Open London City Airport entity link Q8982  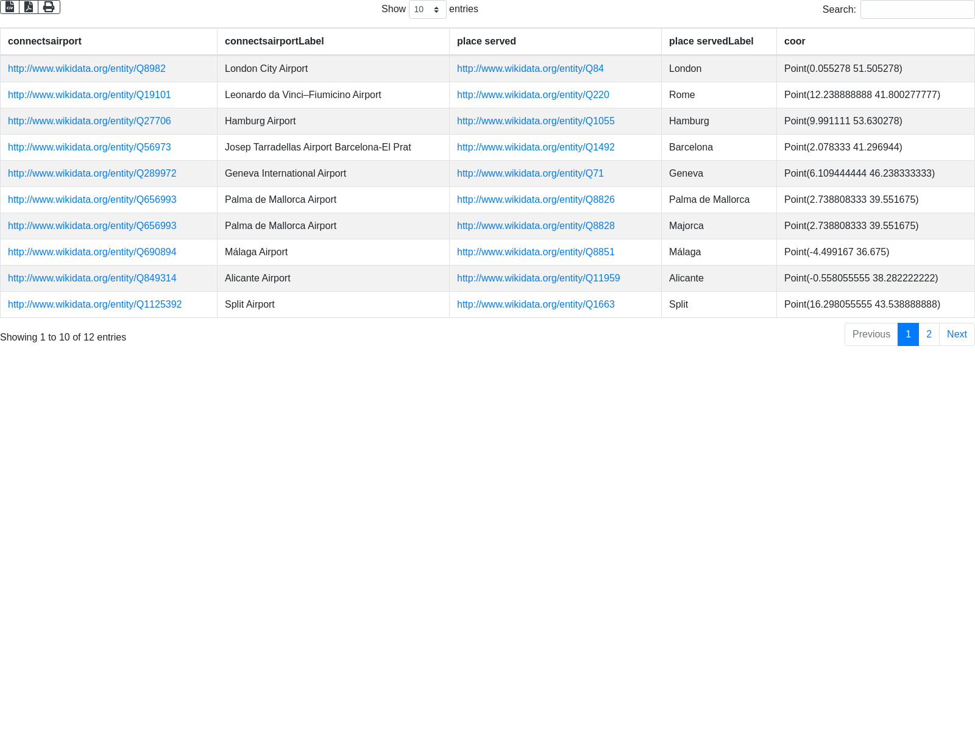coord(87,69)
